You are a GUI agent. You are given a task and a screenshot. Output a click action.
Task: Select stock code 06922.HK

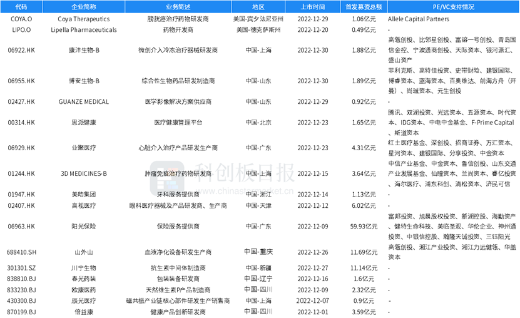(21, 51)
